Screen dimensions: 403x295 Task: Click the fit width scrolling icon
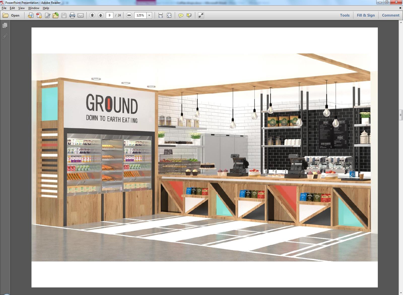click(161, 15)
